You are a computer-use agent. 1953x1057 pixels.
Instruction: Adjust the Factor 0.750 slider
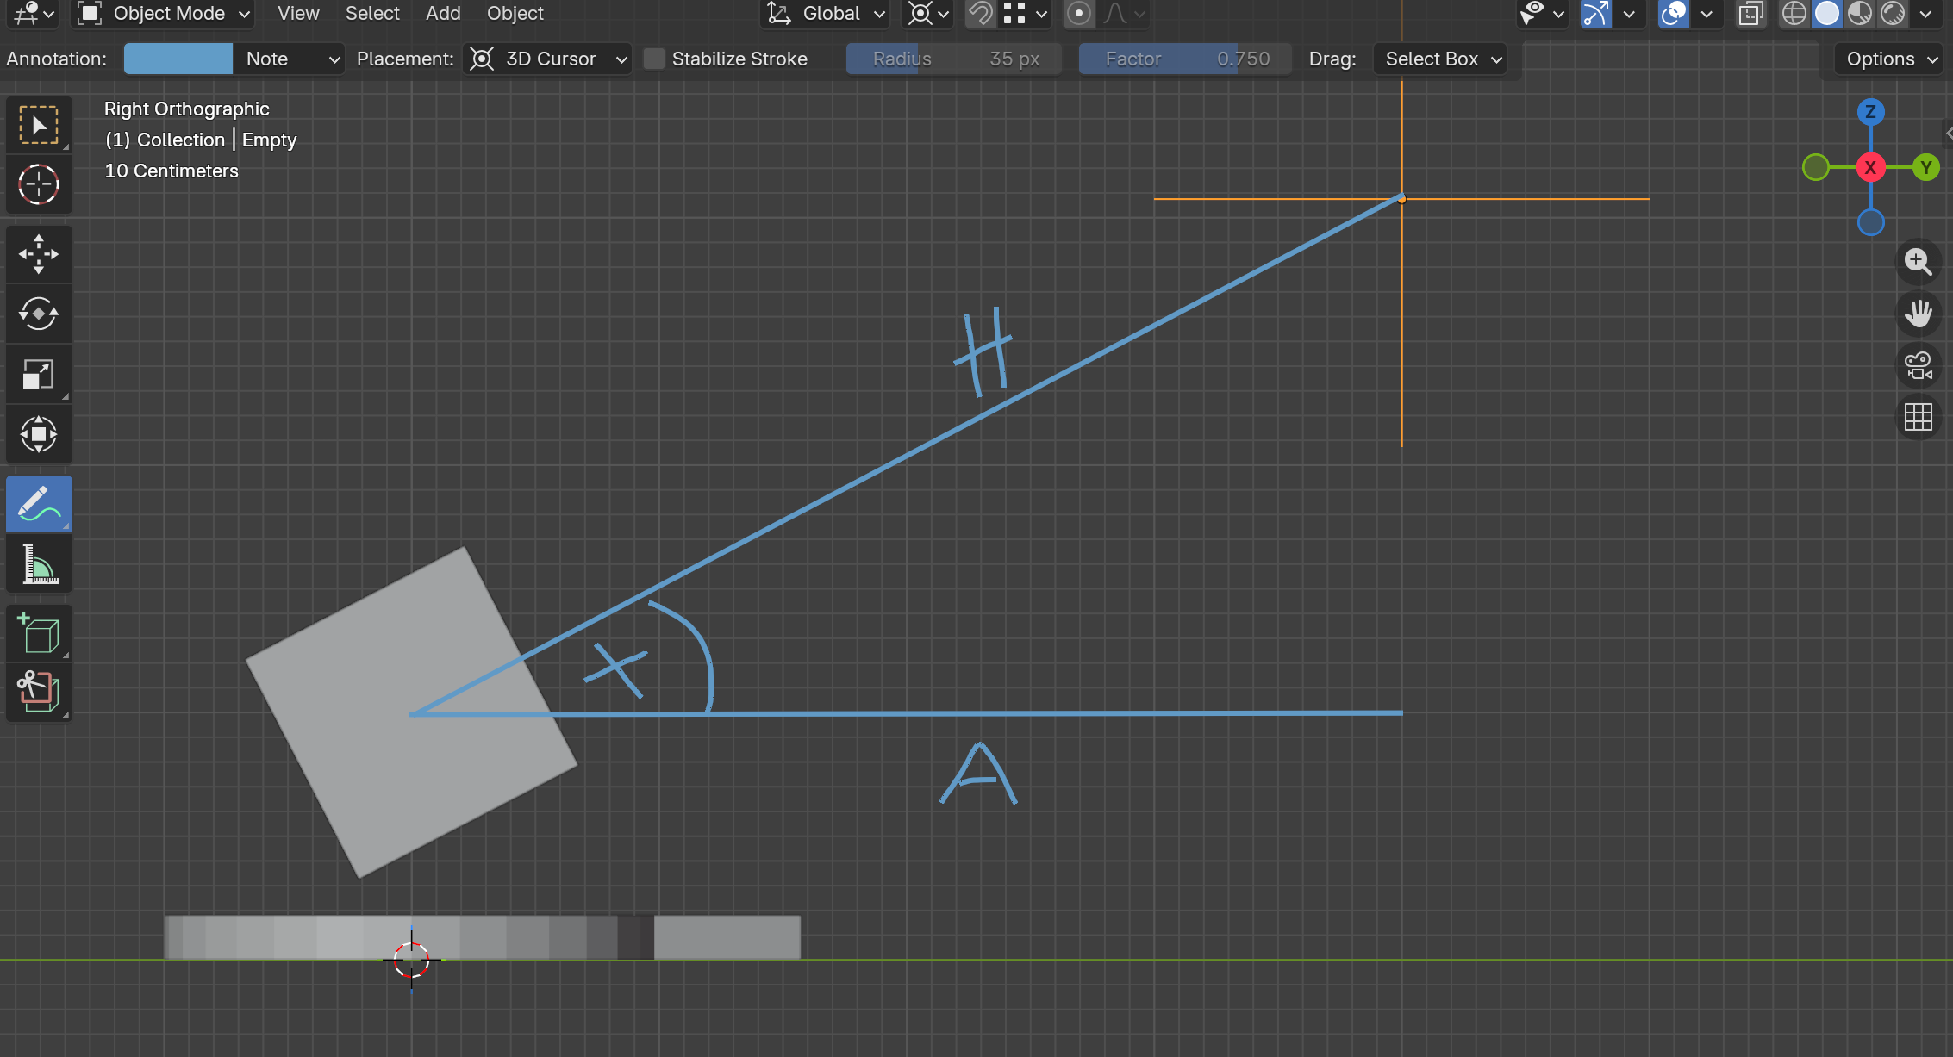click(1185, 59)
